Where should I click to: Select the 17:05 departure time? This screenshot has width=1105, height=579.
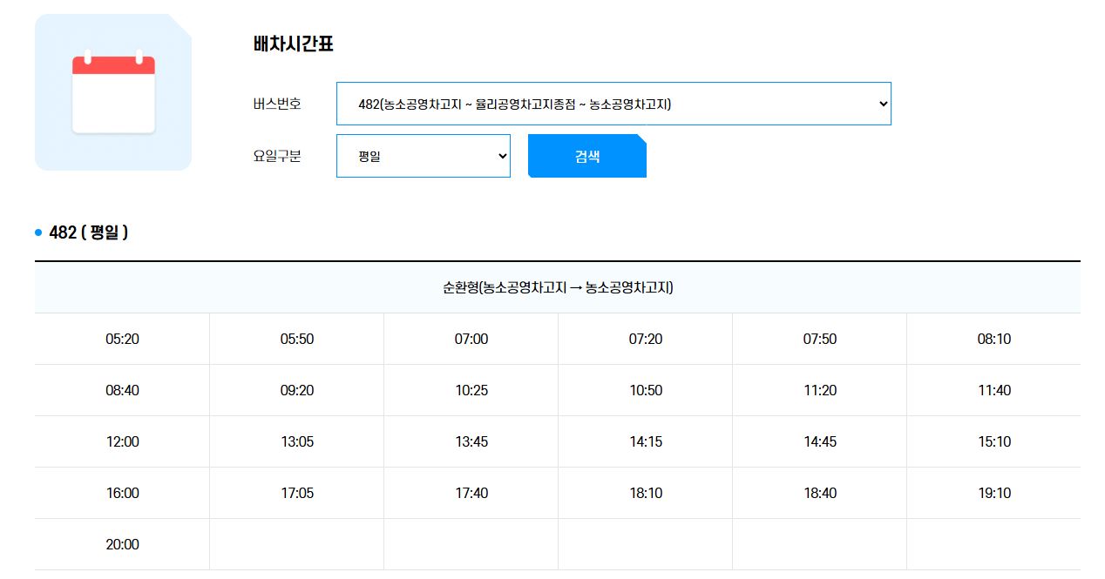click(x=296, y=493)
